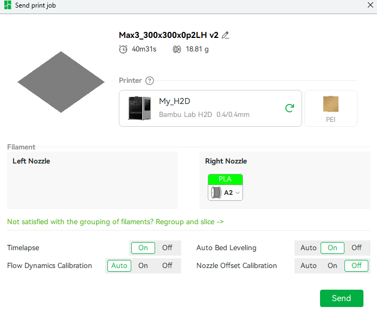Click the H2D printer image
This screenshot has width=377, height=320.
click(x=140, y=108)
